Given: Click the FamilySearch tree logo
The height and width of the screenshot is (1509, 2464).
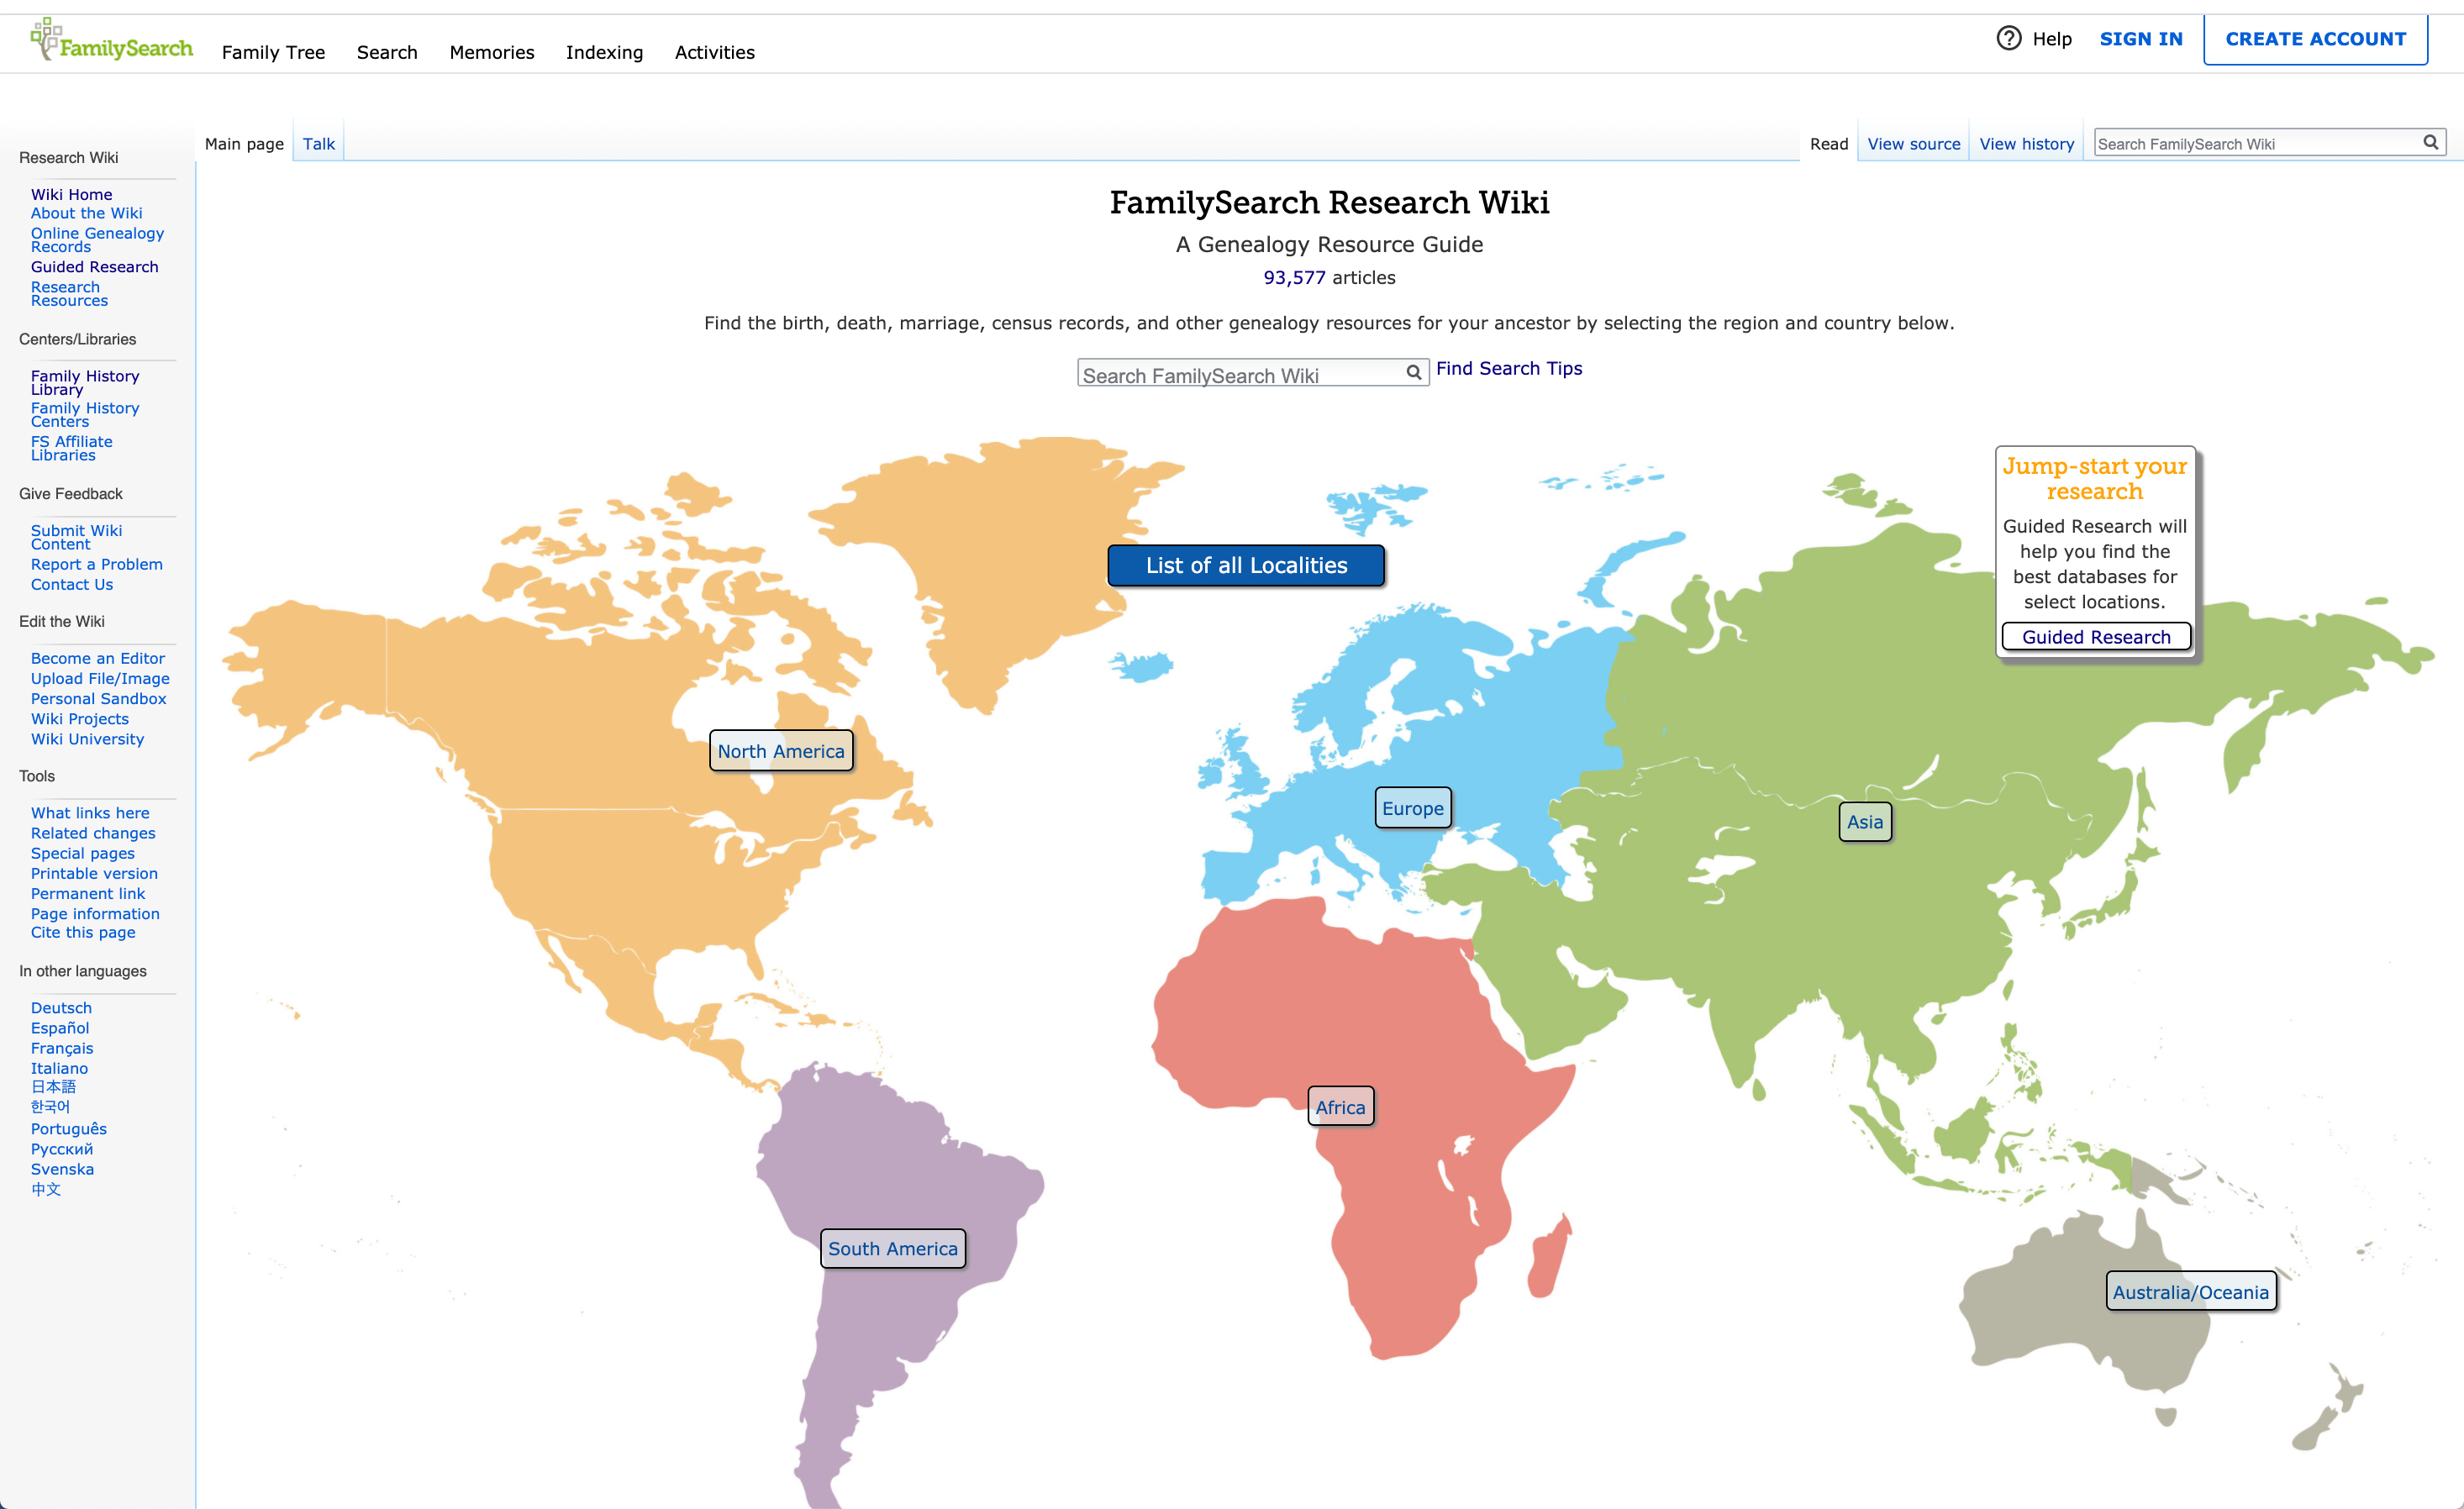Looking at the screenshot, I should (x=46, y=38).
